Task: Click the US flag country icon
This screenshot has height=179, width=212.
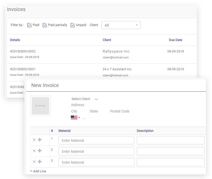Action: [x=74, y=118]
